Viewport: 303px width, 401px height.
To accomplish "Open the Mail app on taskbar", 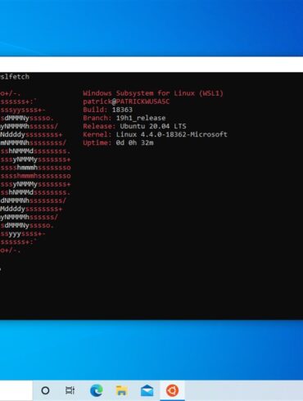I will pyautogui.click(x=147, y=390).
